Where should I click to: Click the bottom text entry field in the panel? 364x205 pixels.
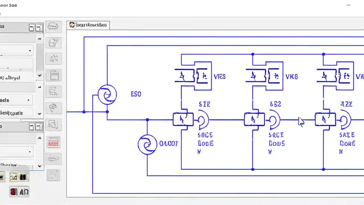(x=17, y=165)
